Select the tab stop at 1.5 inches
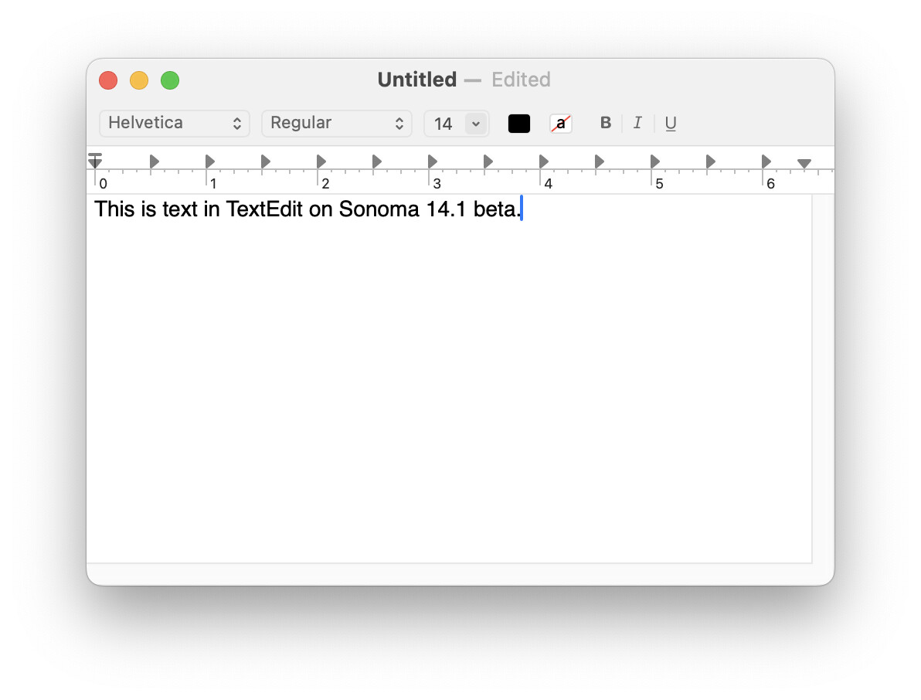 click(x=266, y=161)
